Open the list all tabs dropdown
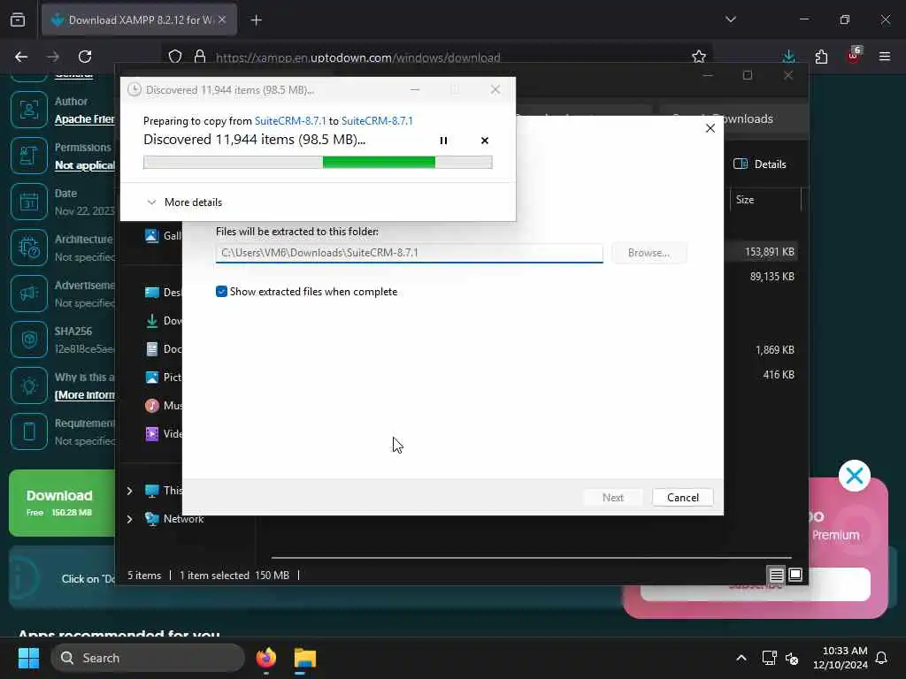Screen dimensions: 906x679 [x=730, y=19]
